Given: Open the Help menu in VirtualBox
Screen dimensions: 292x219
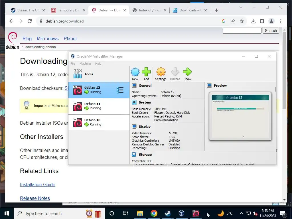Looking at the screenshot, I should click(x=98, y=64).
